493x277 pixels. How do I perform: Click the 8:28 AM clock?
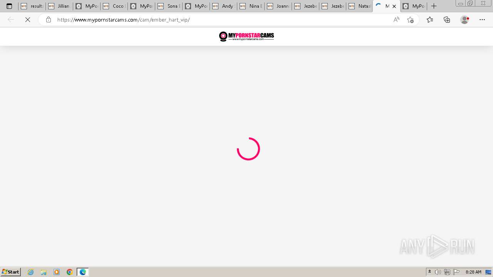(x=473, y=272)
